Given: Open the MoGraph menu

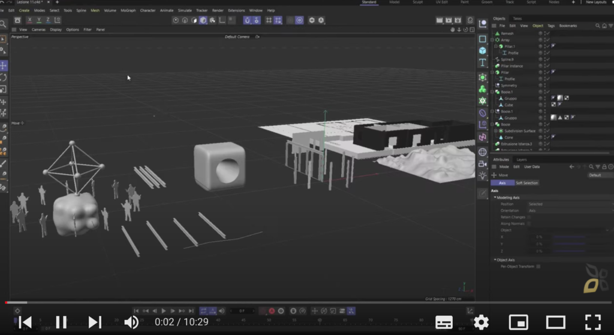Looking at the screenshot, I should (x=128, y=11).
